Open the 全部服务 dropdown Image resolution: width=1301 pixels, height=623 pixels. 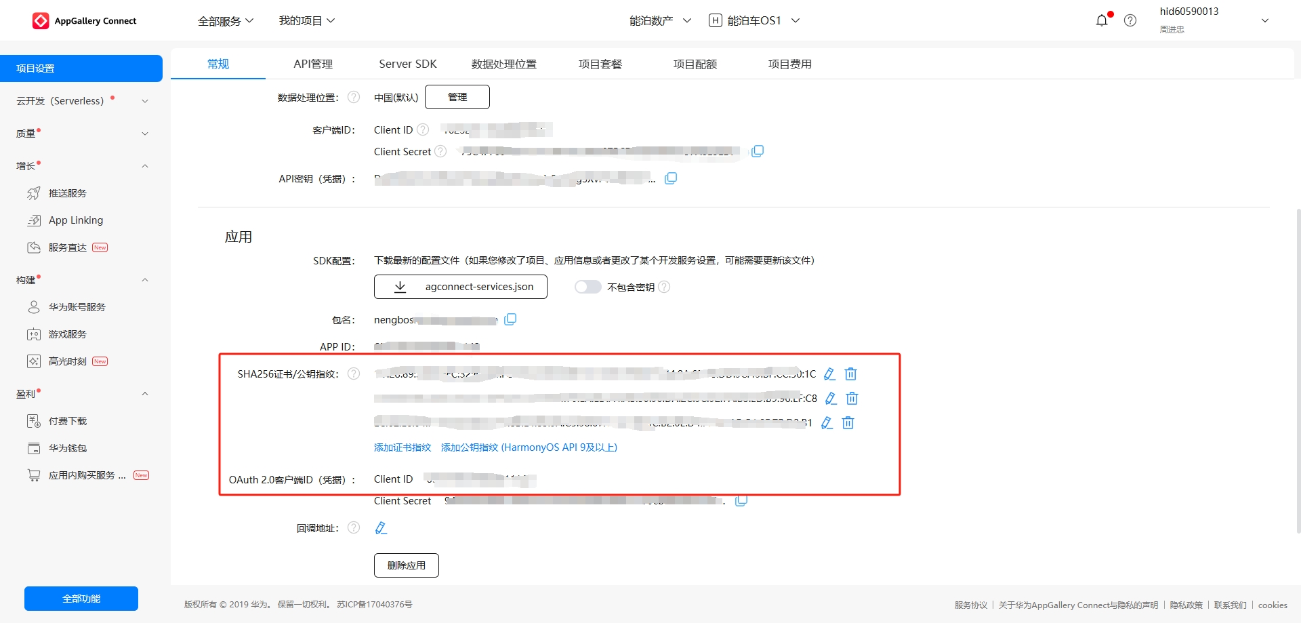(226, 21)
